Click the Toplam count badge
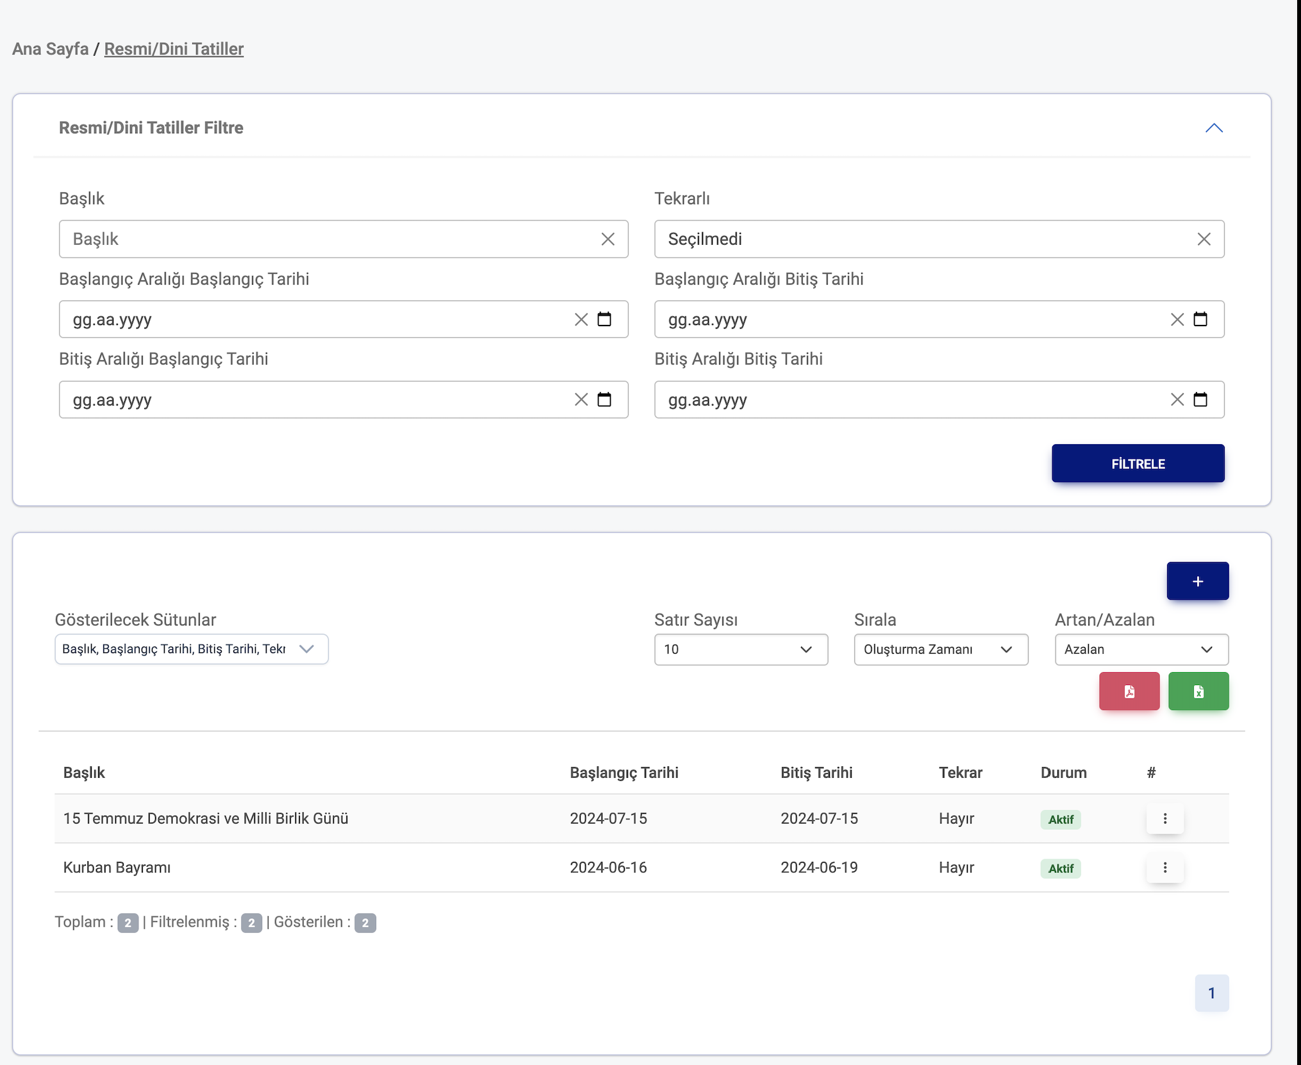 [128, 923]
